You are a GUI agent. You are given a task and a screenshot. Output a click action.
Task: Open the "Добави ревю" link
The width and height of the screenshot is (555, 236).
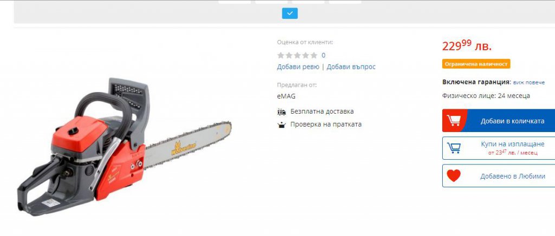point(298,67)
